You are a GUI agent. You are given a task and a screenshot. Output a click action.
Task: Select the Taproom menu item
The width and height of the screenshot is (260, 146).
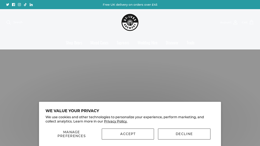pyautogui.click(x=123, y=43)
